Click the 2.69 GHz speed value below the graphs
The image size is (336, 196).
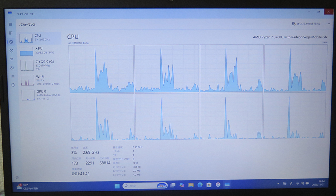[x=91, y=152]
